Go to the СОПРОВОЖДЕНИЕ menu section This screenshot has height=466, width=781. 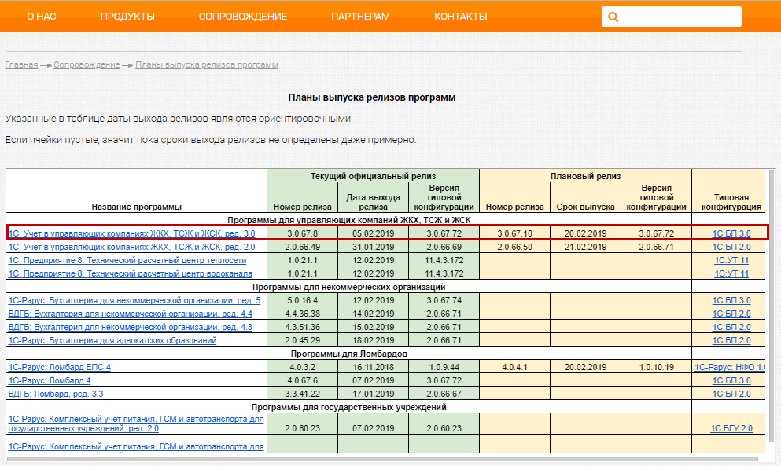pyautogui.click(x=243, y=17)
